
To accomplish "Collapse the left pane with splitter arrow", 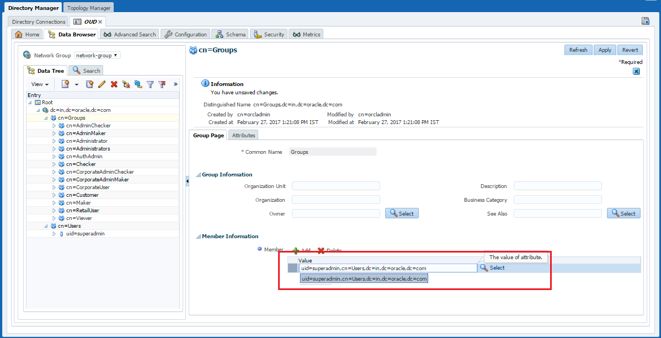I will coord(187,181).
